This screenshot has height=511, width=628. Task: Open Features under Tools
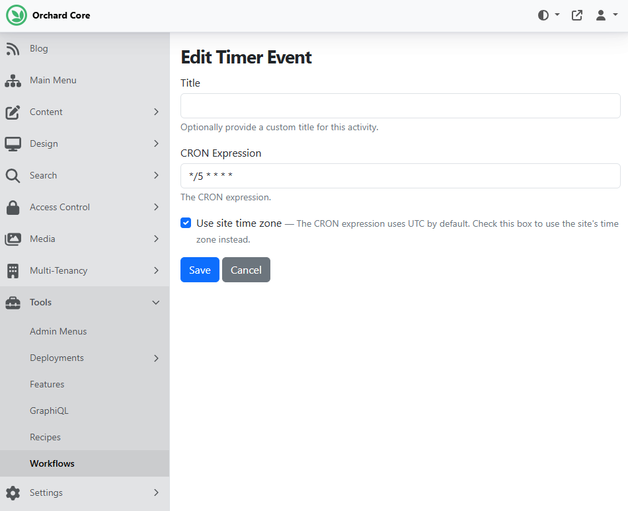pos(47,384)
